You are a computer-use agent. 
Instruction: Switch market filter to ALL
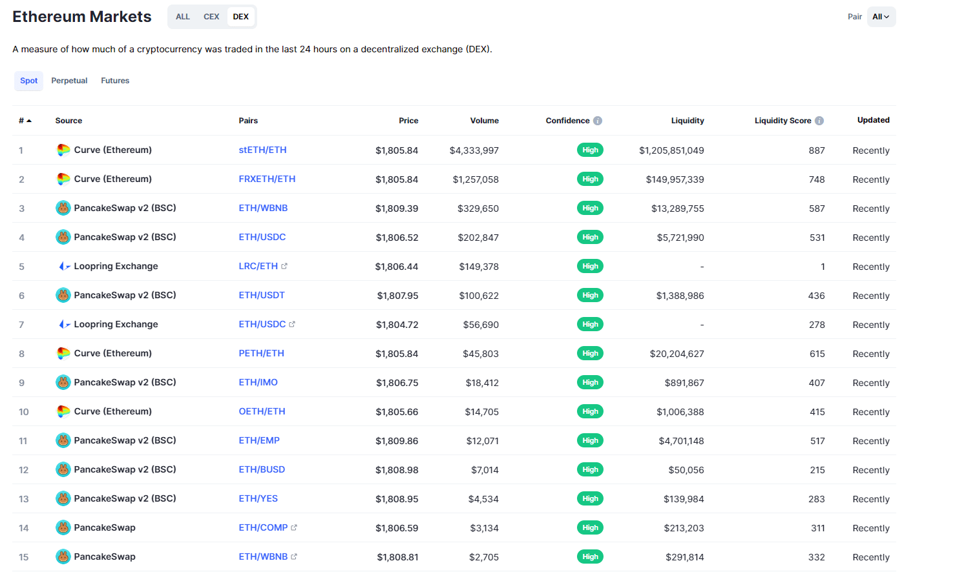(x=183, y=17)
